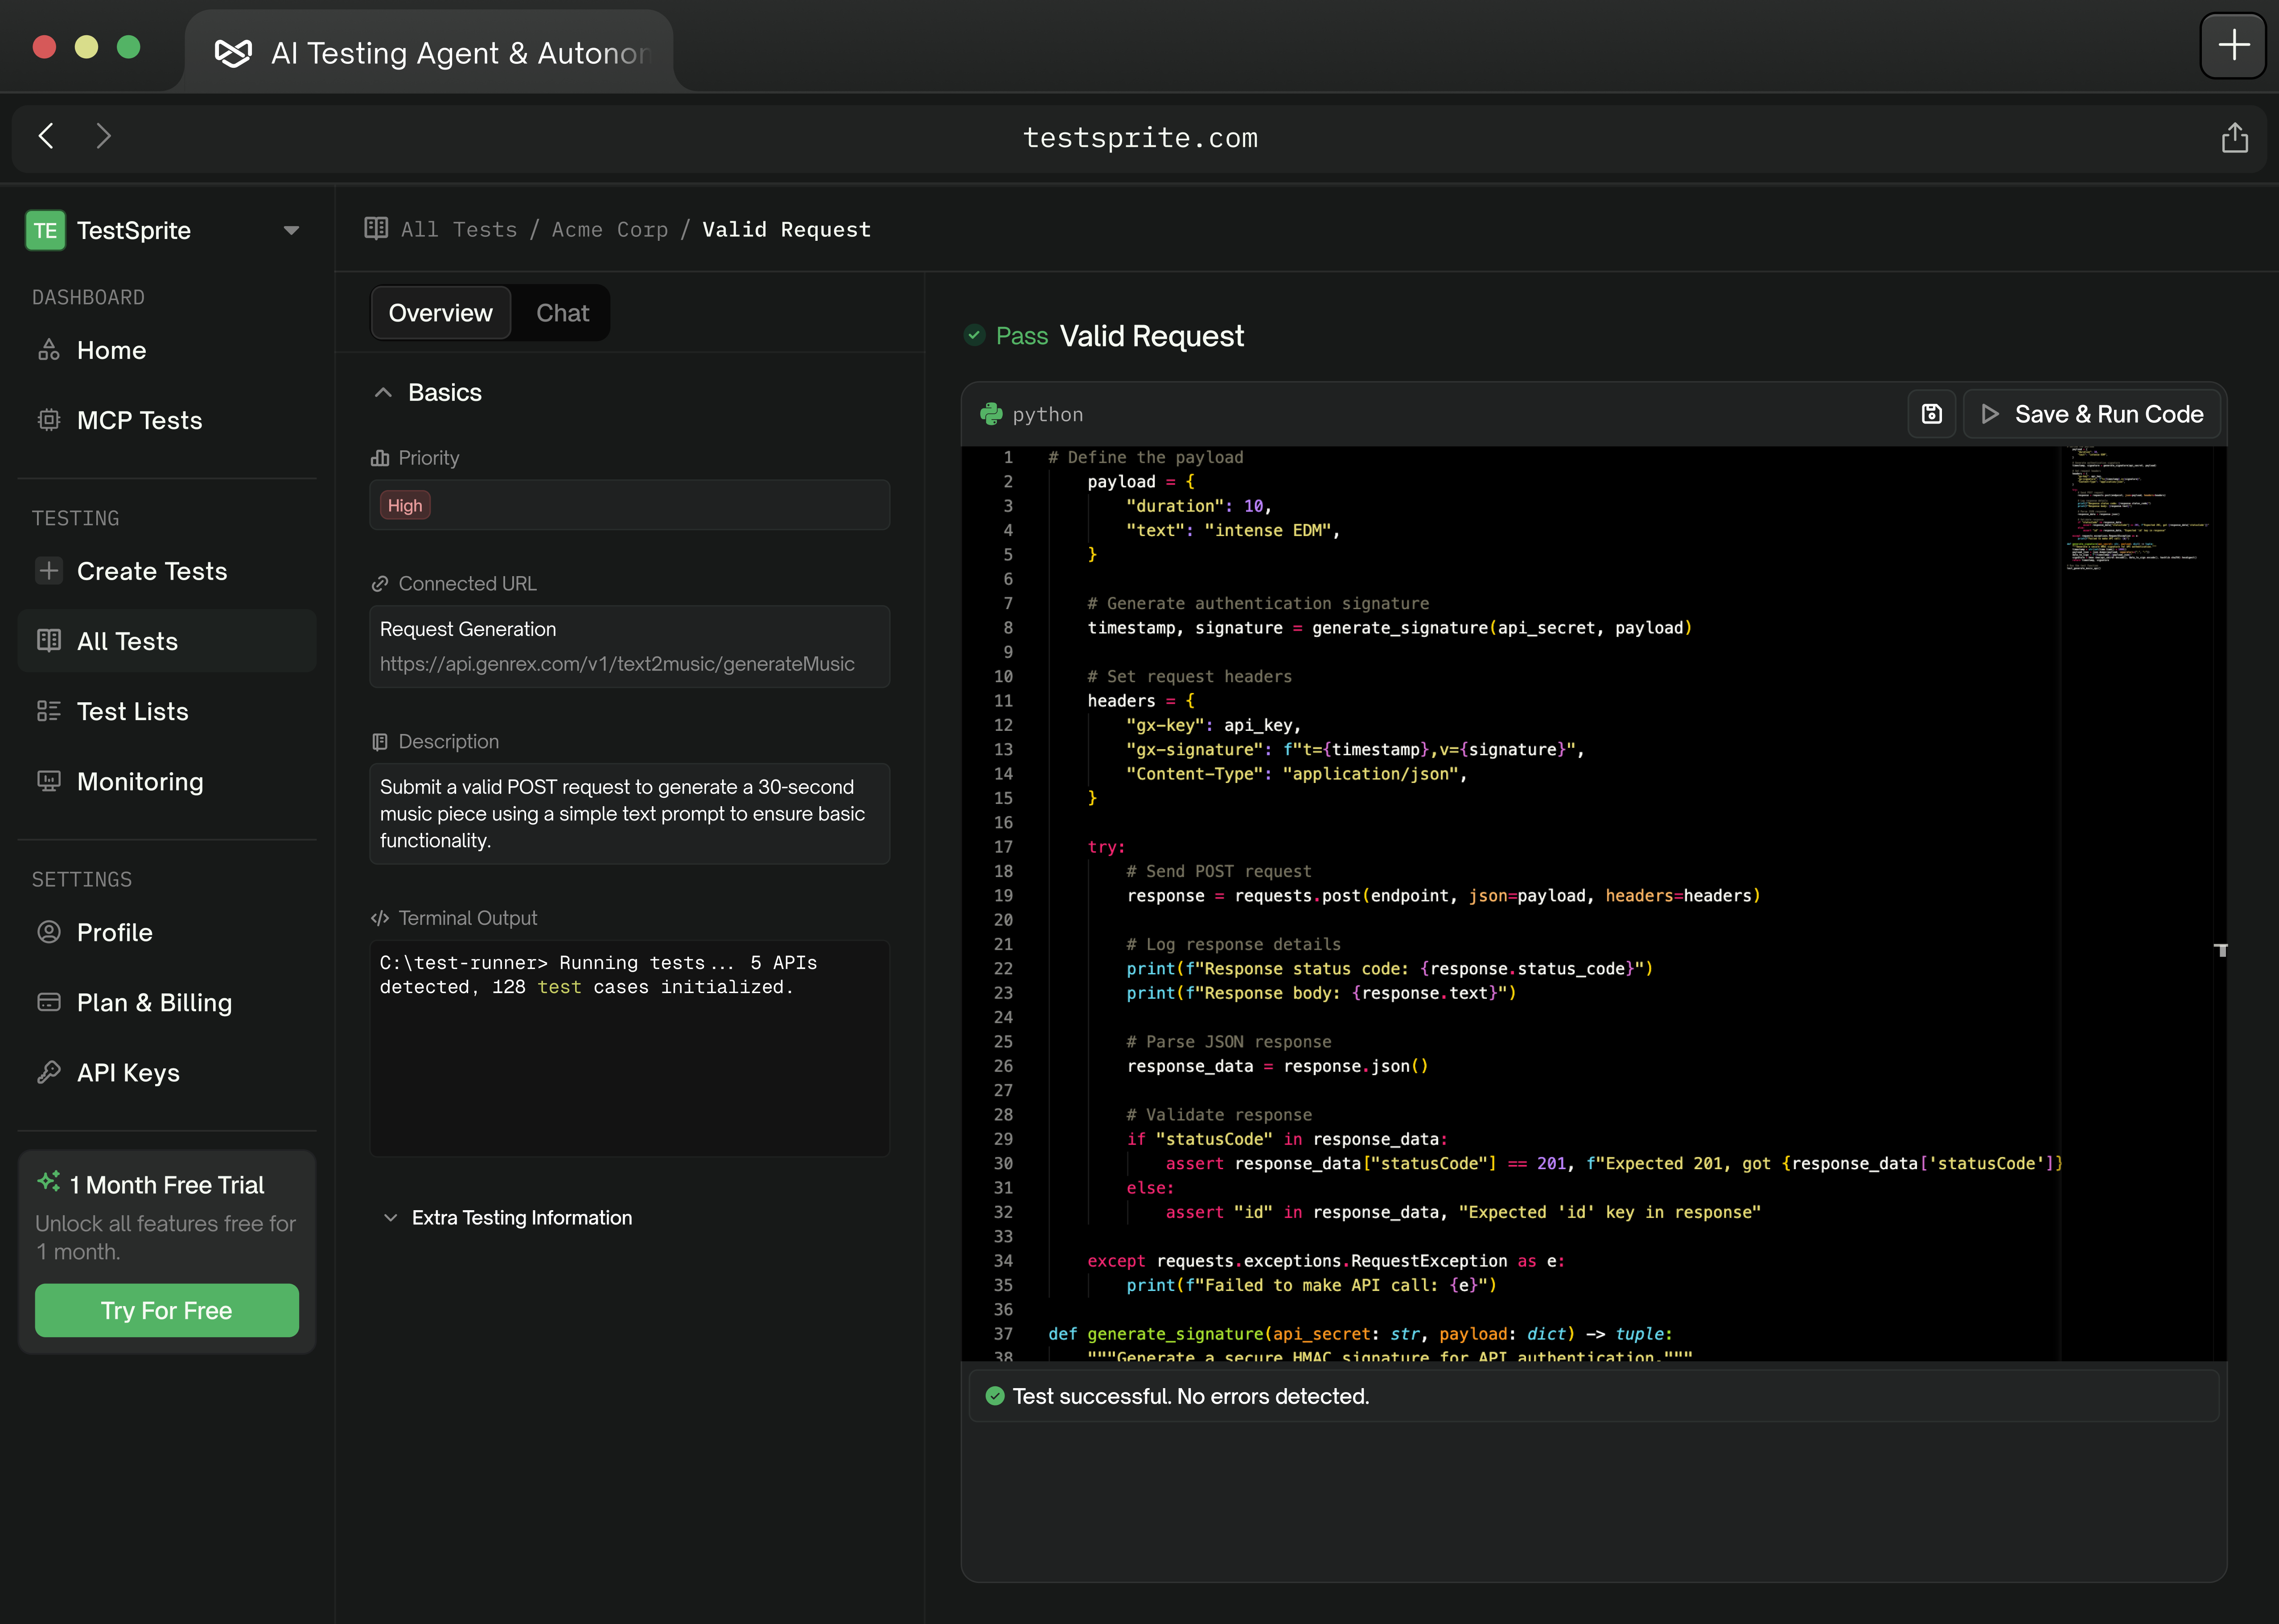The height and width of the screenshot is (1624, 2279).
Task: Click the green Pass checkmark icon
Action: [x=974, y=335]
